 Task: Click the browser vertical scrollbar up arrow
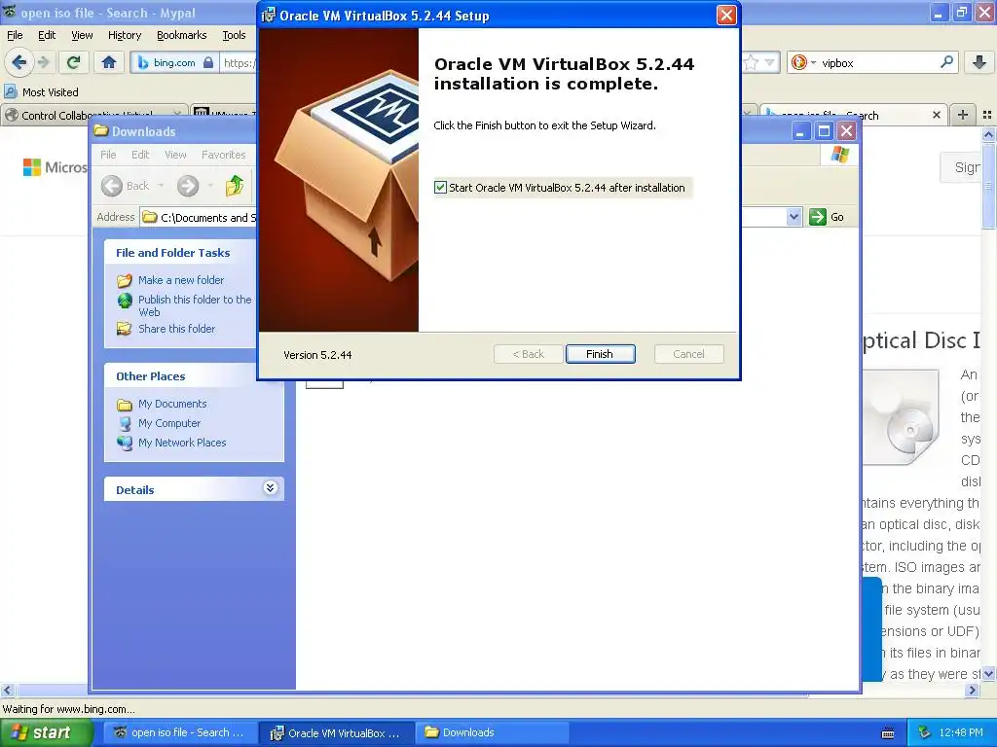[x=989, y=134]
